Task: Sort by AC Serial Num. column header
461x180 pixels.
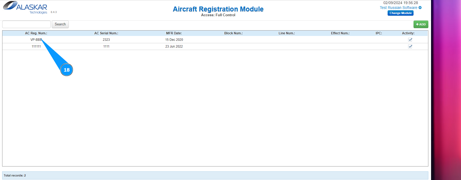Action: coord(106,33)
